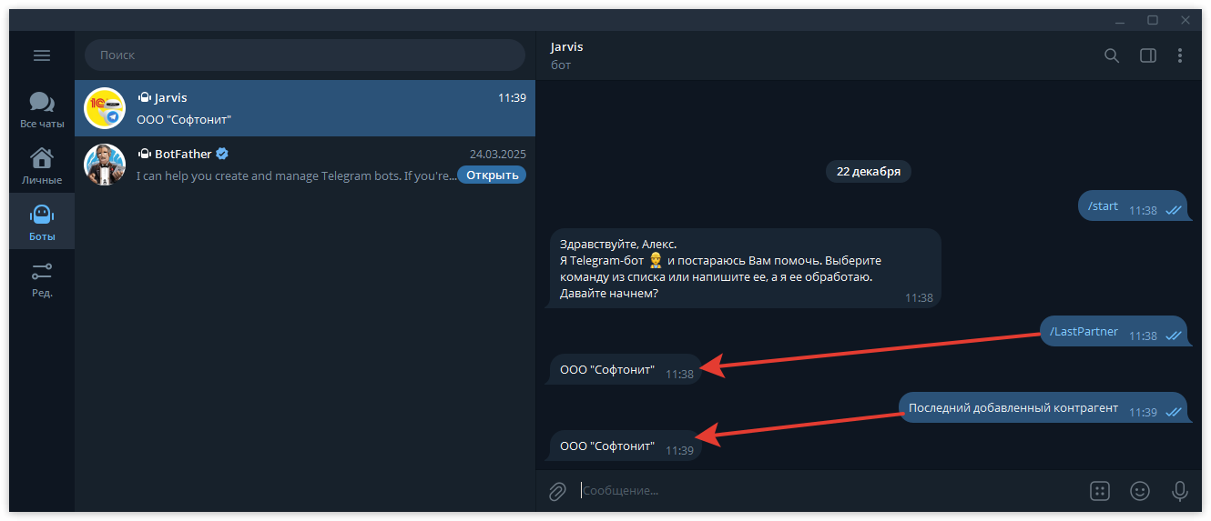The width and height of the screenshot is (1211, 521).
Task: Toggle the right side info panel
Action: (x=1147, y=55)
